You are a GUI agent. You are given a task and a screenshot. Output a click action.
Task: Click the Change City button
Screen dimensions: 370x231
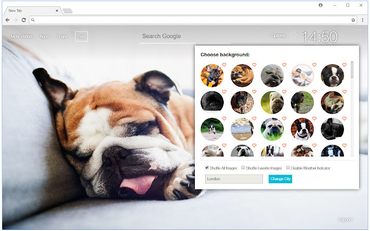[280, 179]
